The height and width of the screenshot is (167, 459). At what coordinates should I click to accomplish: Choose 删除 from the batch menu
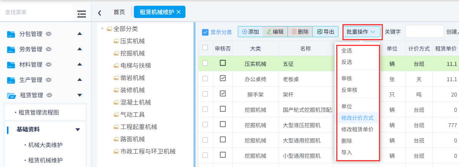358,141
